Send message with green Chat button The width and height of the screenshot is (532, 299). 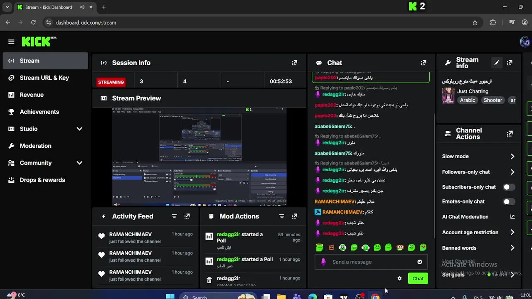tap(418, 279)
